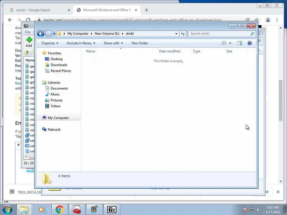Click stinkl in the address breadcrumb
The height and width of the screenshot is (215, 287).
click(x=129, y=34)
